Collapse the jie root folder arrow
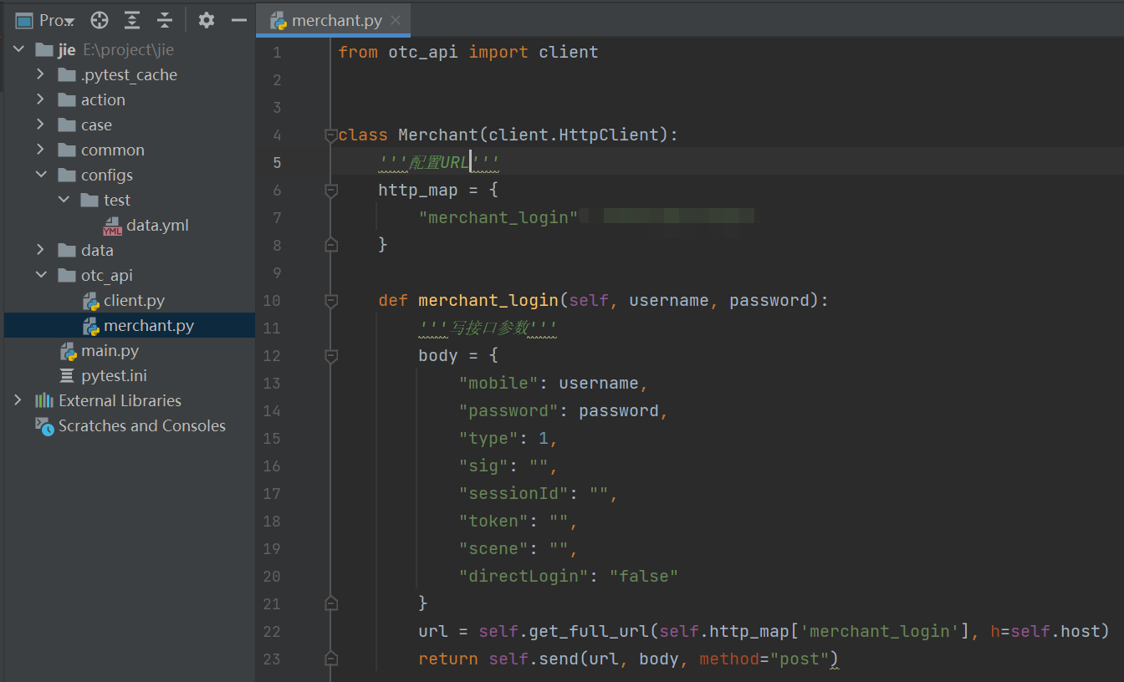 18,50
